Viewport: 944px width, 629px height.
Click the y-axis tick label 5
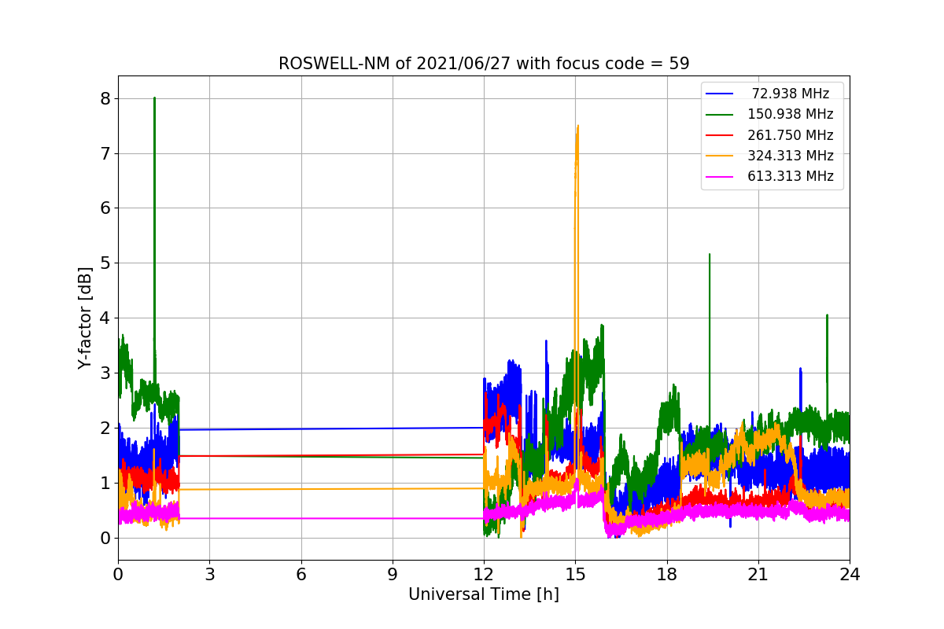pyautogui.click(x=105, y=263)
